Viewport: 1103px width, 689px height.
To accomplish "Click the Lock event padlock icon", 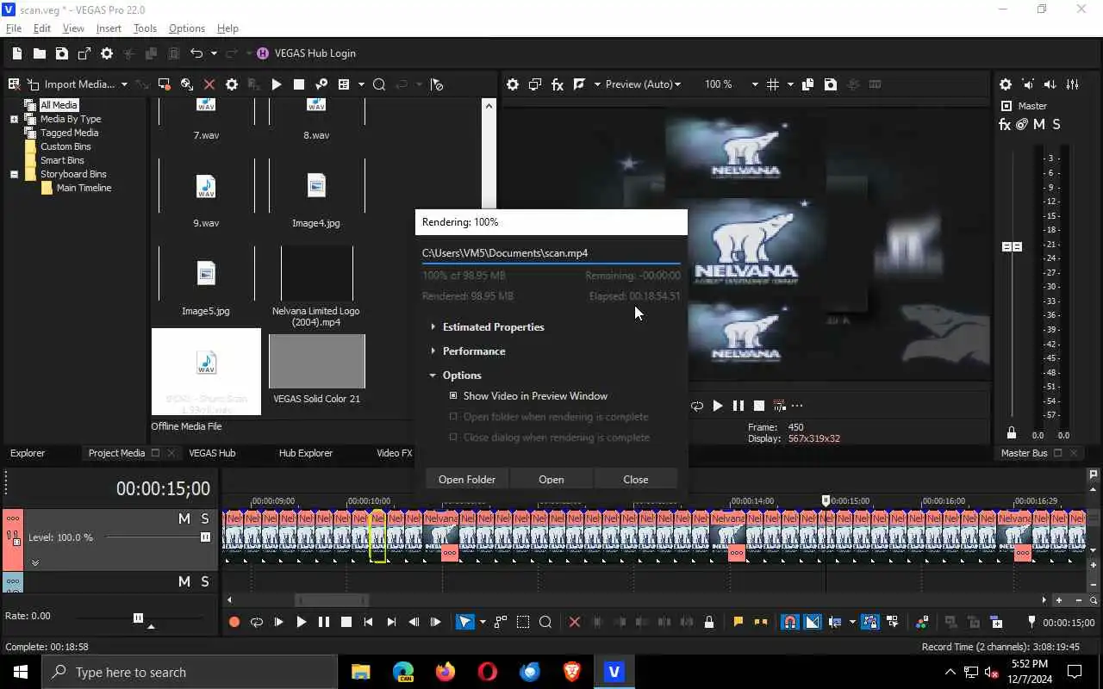I will pyautogui.click(x=709, y=622).
